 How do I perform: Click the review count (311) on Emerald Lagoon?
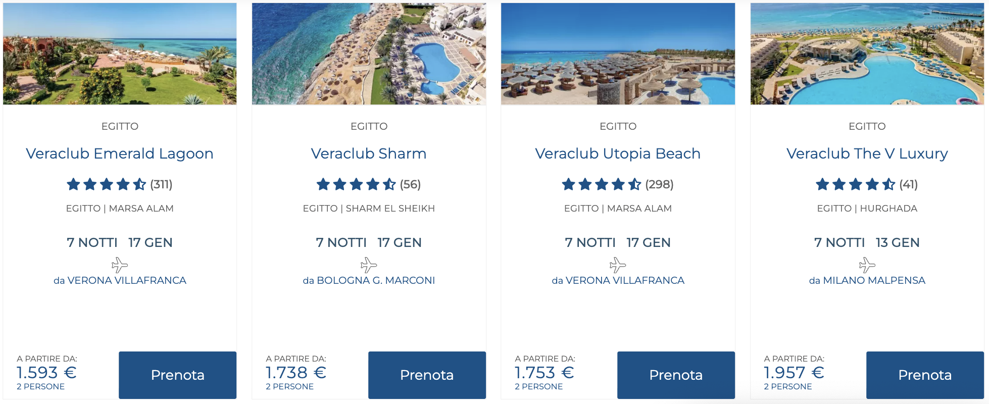pyautogui.click(x=161, y=185)
